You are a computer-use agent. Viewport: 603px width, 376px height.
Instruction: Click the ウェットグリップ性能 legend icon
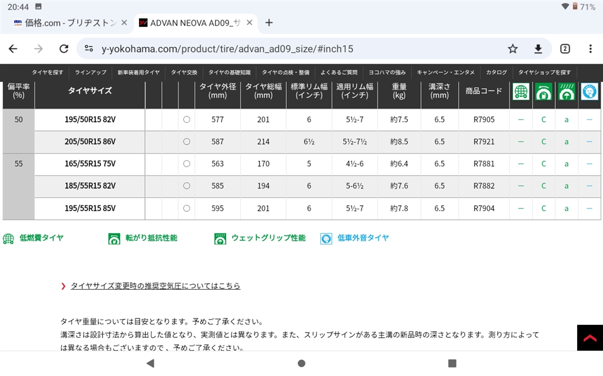[220, 239]
